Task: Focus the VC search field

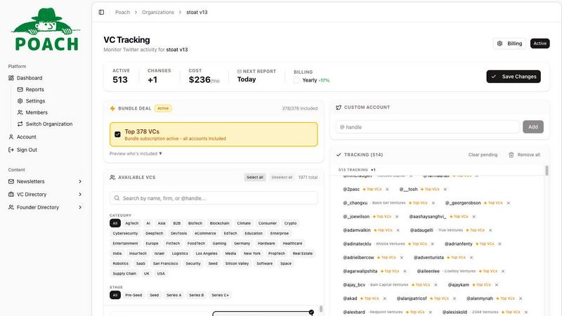Action: (214, 198)
